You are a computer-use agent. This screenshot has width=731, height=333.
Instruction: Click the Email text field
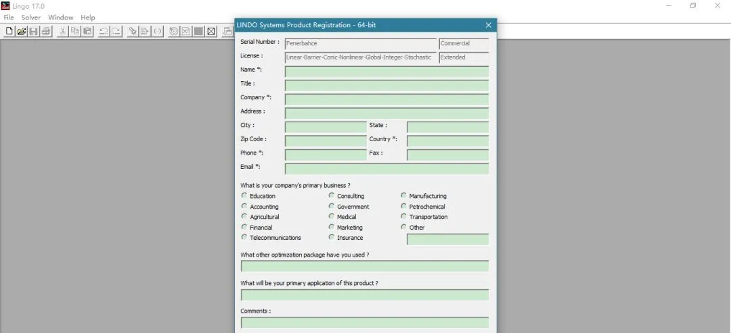click(x=387, y=169)
